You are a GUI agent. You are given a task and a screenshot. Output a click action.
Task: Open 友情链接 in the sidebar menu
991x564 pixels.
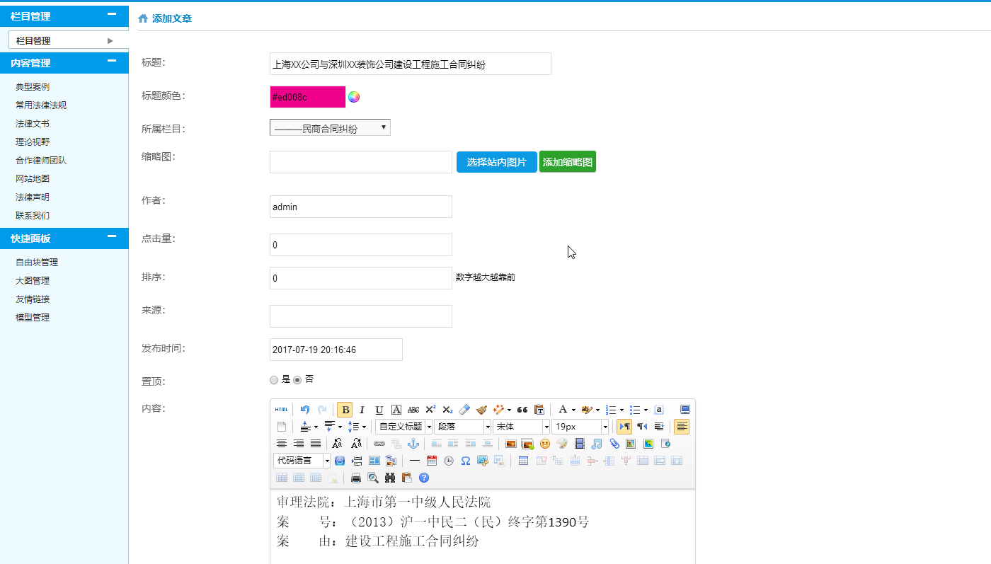[x=33, y=299]
